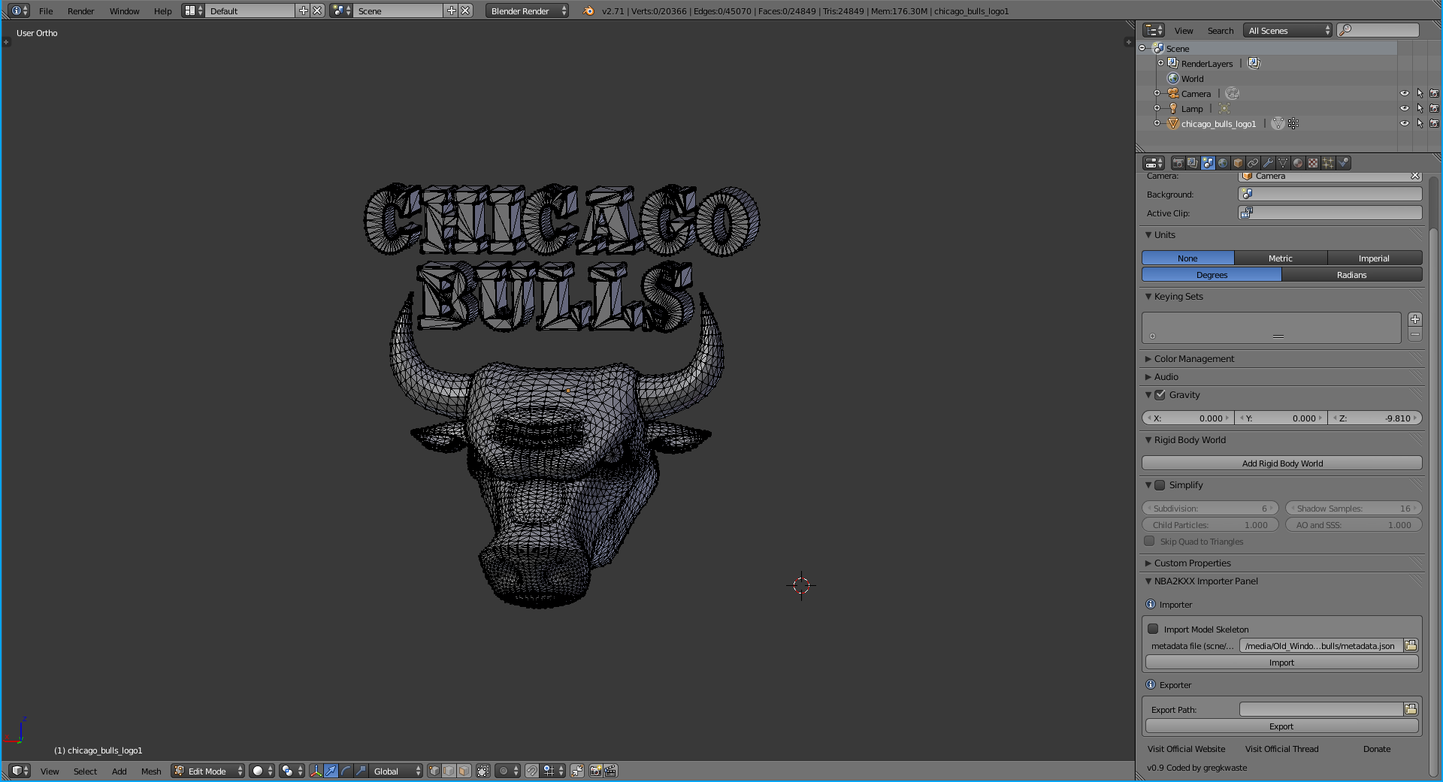Open the Render menu
The image size is (1443, 782).
[80, 11]
